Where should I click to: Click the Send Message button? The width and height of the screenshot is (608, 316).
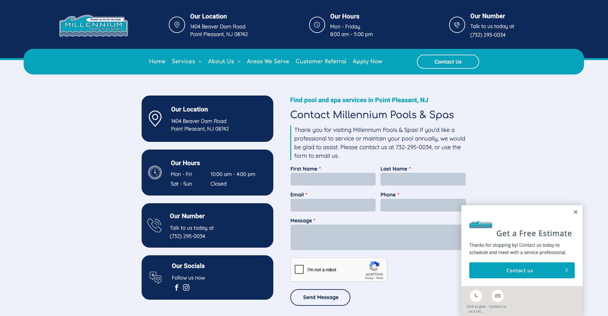pyautogui.click(x=320, y=297)
